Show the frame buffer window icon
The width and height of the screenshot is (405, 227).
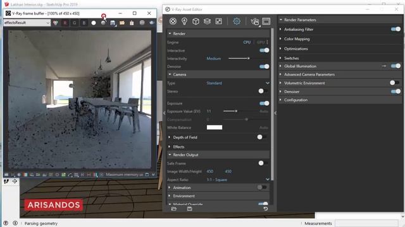point(266,21)
